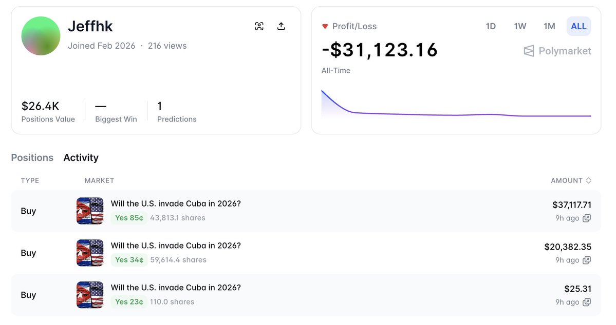Switch to the Activity tab
The height and width of the screenshot is (325, 616).
(81, 158)
